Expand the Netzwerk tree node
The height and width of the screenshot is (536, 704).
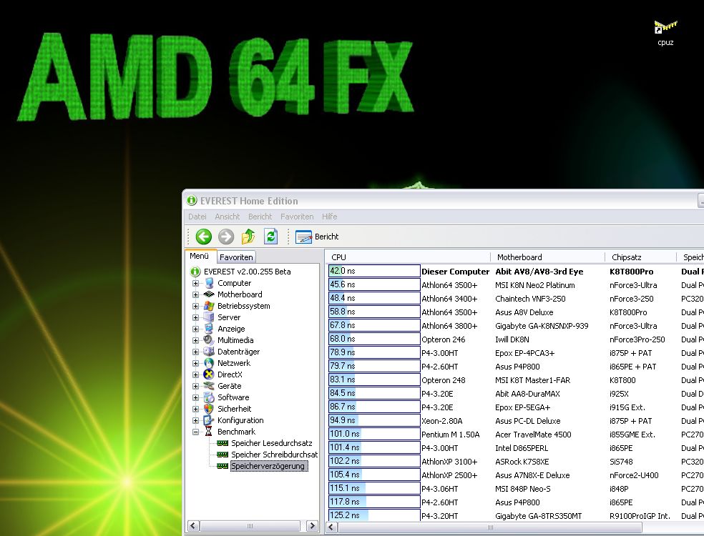point(196,363)
